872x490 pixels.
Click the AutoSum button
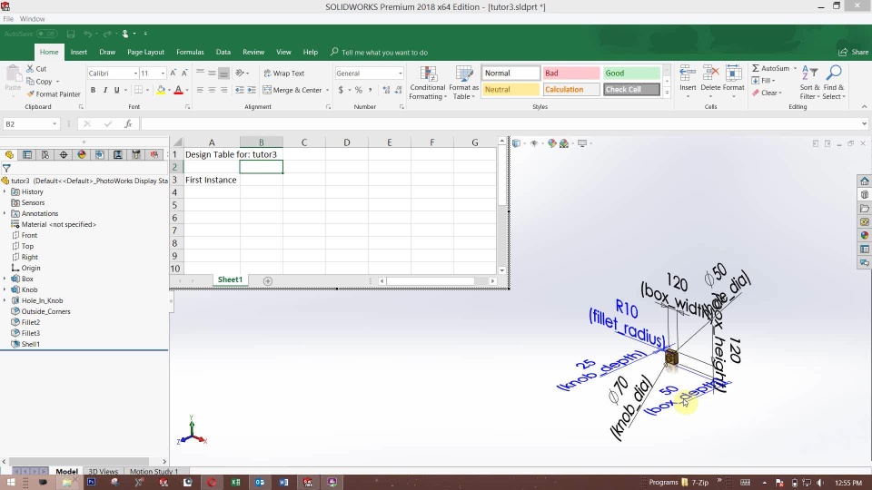tap(770, 68)
